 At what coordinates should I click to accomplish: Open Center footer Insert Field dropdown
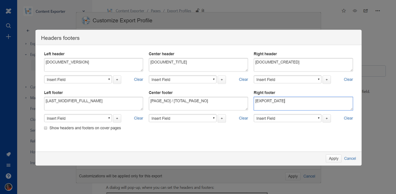(182, 118)
